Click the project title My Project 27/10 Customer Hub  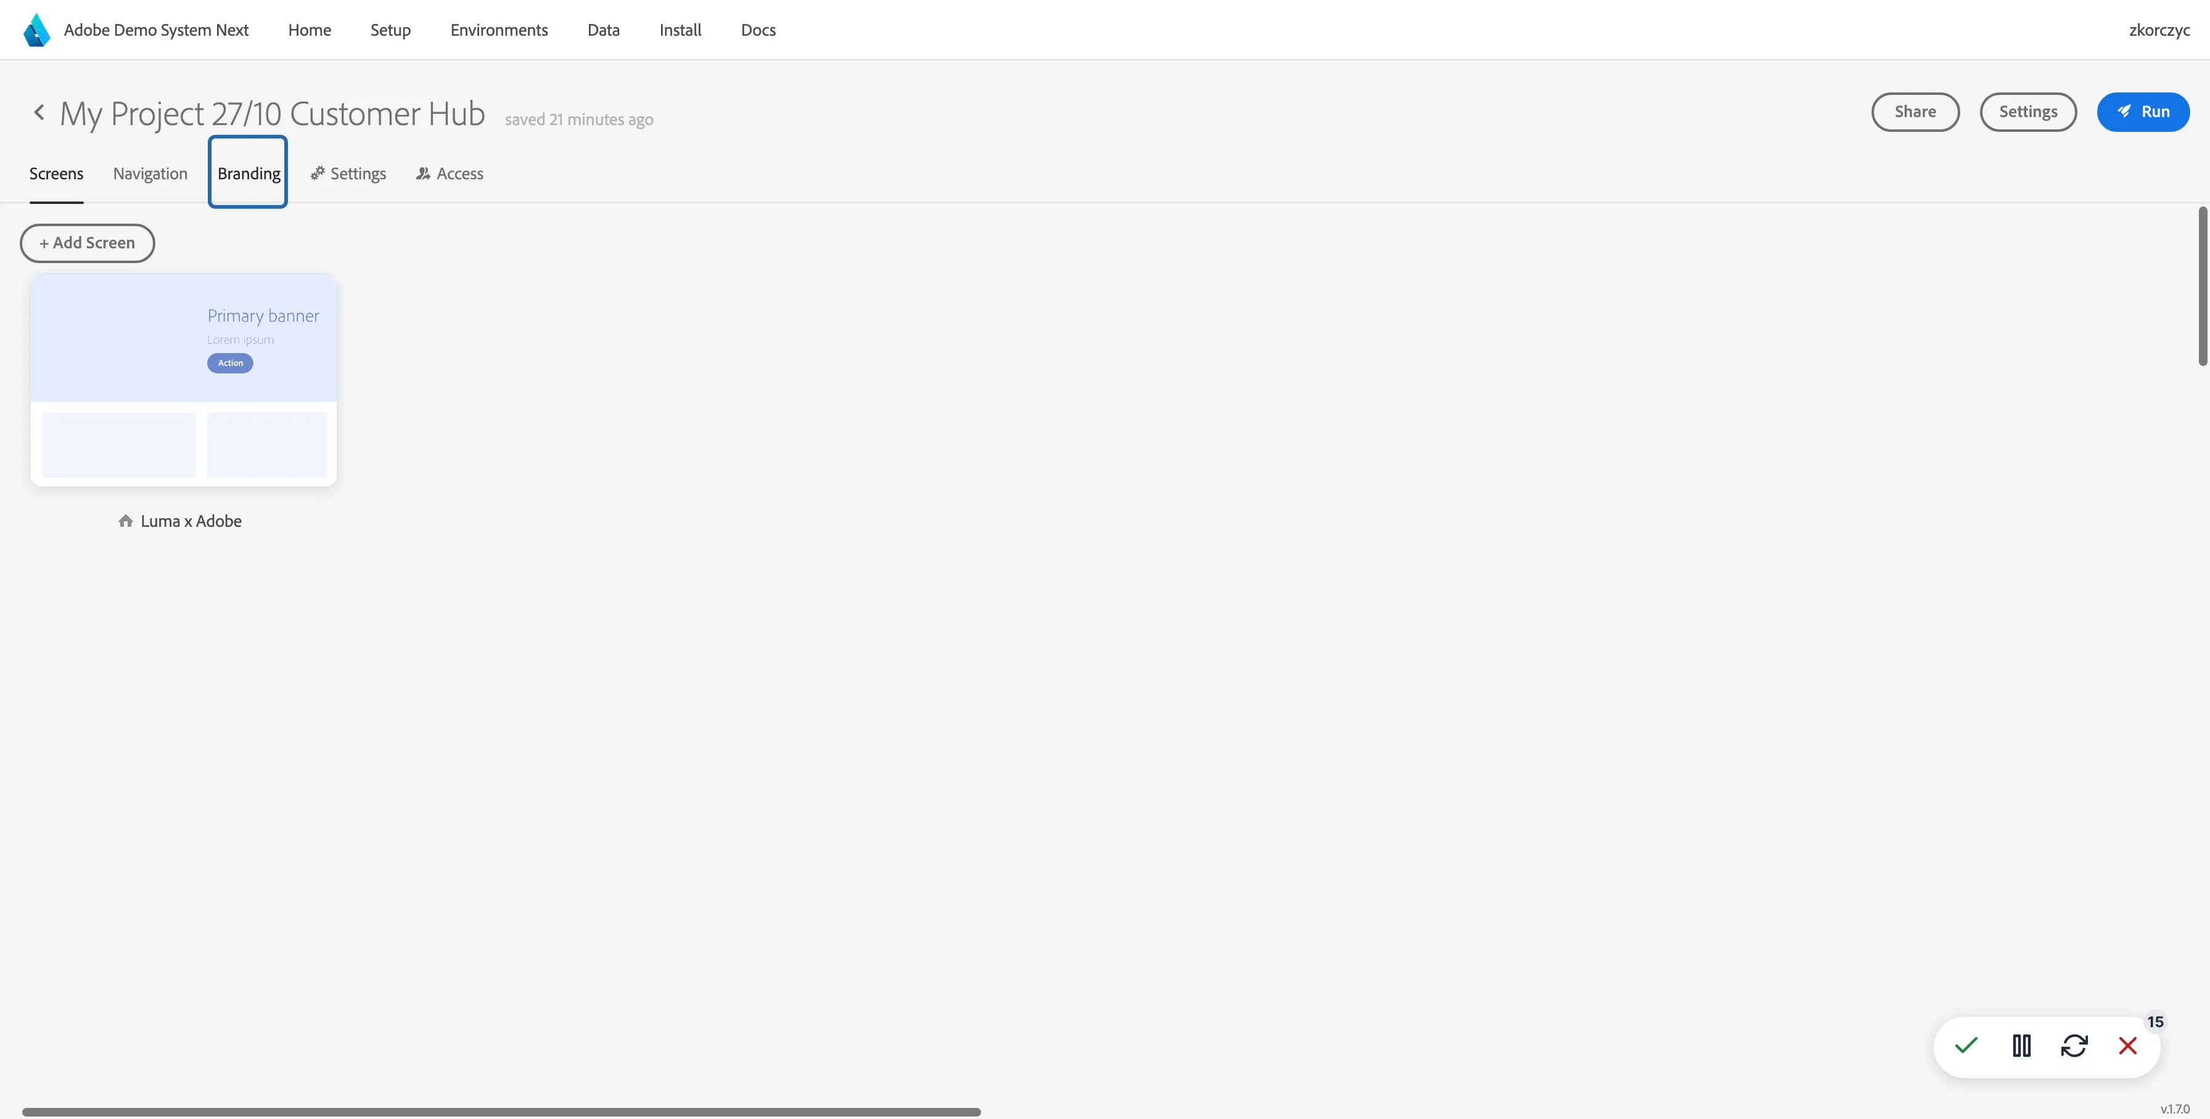tap(272, 113)
